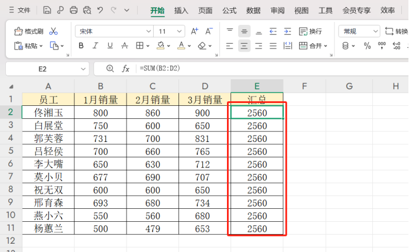Click the scissors cut icon
Image resolution: width=409 pixels, height=252 pixels.
coord(54,31)
